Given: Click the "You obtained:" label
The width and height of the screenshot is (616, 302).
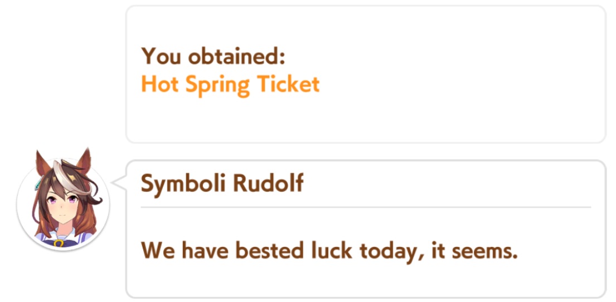Looking at the screenshot, I should (x=213, y=56).
